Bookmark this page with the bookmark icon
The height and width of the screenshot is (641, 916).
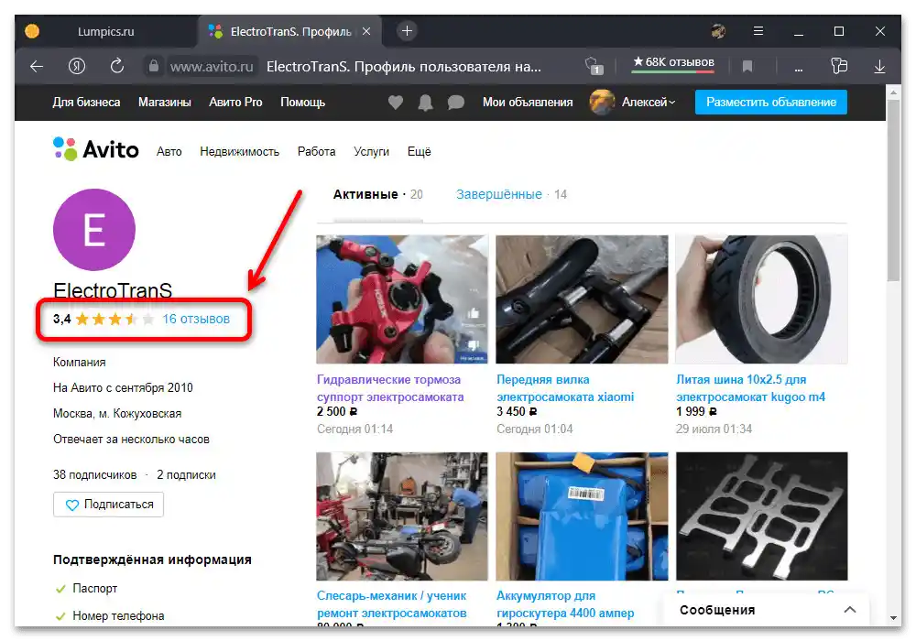(747, 67)
